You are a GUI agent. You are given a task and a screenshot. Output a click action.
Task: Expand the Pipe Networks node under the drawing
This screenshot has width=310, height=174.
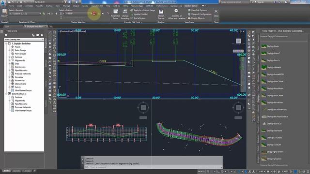pos(10,71)
